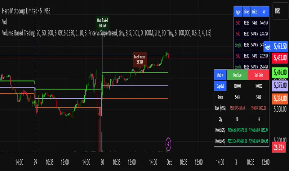Select the Qty row label
This screenshot has height=171, width=289.
tap(220, 119)
